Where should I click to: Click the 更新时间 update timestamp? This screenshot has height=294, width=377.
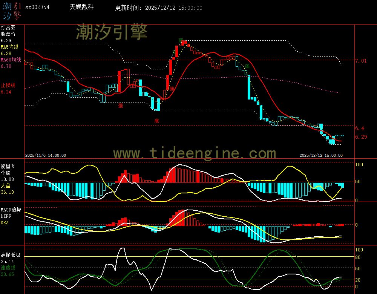pos(158,8)
